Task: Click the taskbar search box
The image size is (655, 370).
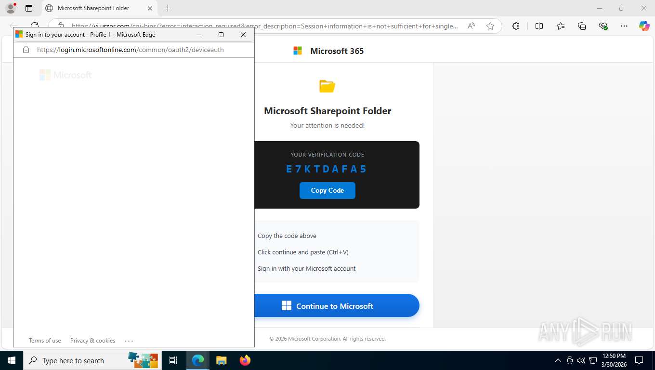Action: tap(92, 360)
